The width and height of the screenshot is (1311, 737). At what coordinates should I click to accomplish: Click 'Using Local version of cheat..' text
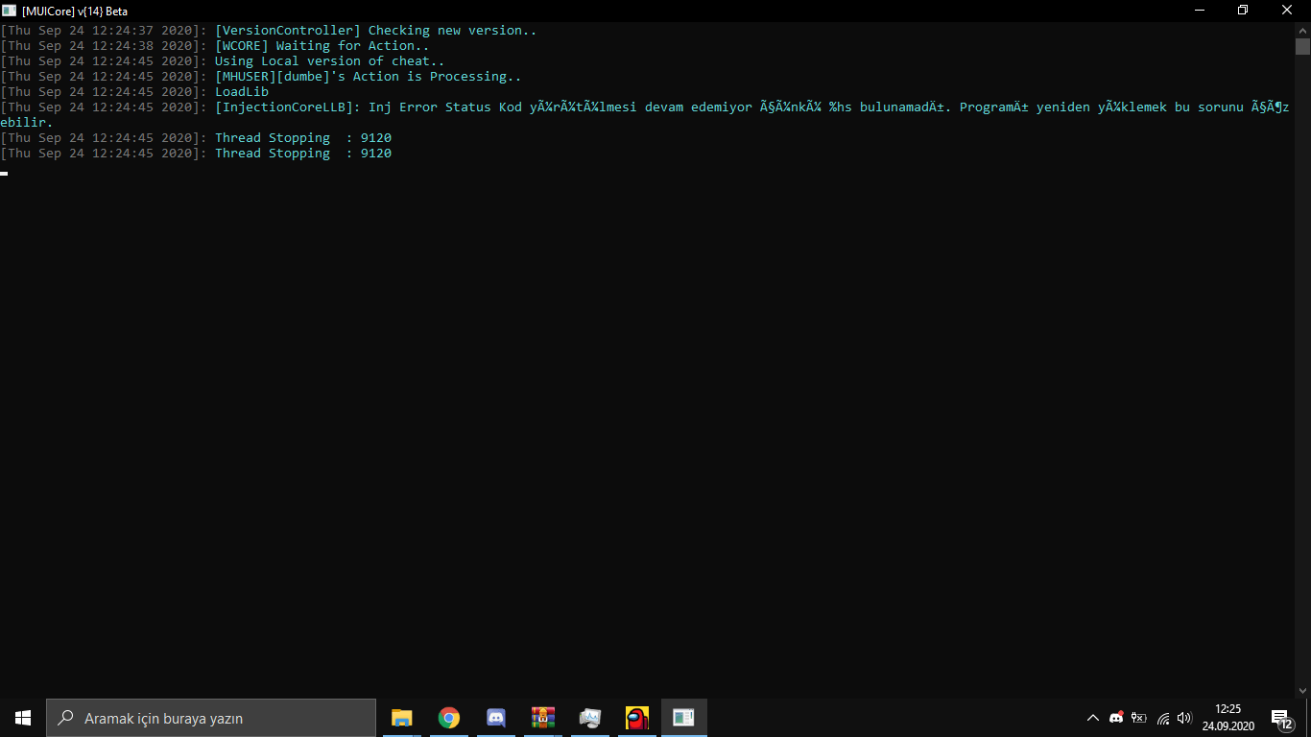[330, 60]
